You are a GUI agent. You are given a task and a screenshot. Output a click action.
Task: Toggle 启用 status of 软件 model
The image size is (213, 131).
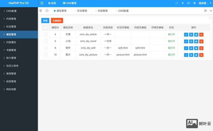(x=172, y=48)
